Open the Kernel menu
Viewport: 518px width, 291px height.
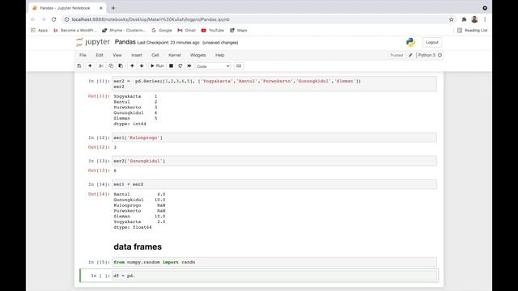pyautogui.click(x=175, y=55)
